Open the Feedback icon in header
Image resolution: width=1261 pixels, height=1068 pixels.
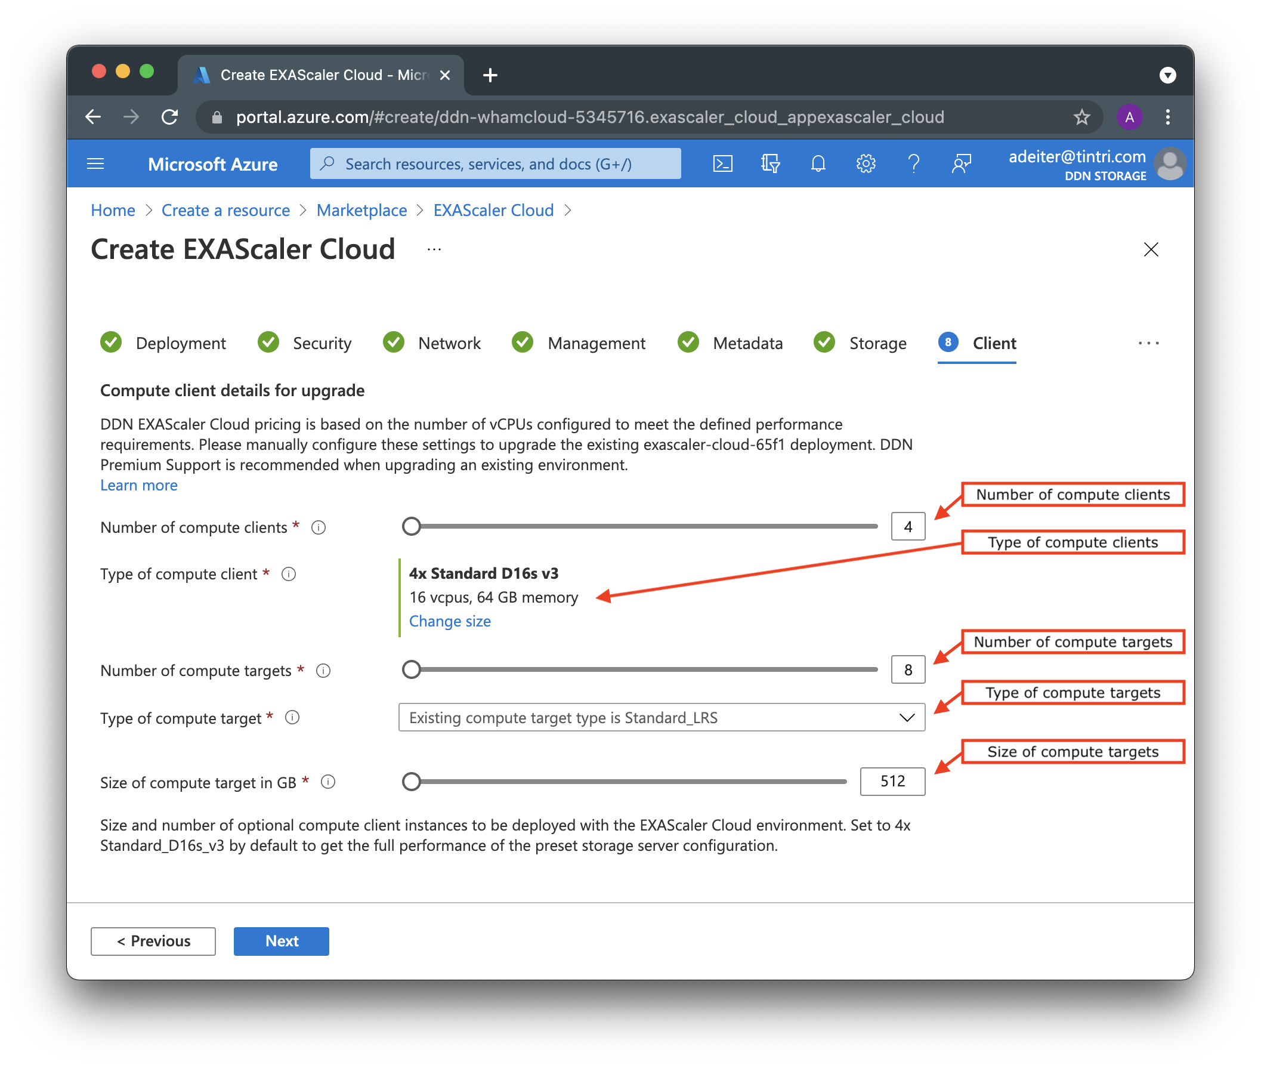pyautogui.click(x=962, y=164)
